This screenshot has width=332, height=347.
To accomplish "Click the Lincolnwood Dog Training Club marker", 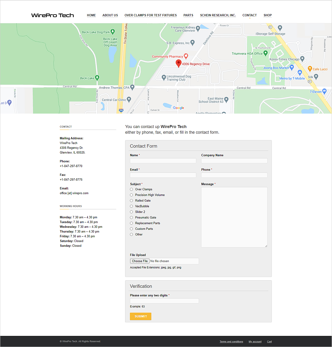I will [x=164, y=77].
